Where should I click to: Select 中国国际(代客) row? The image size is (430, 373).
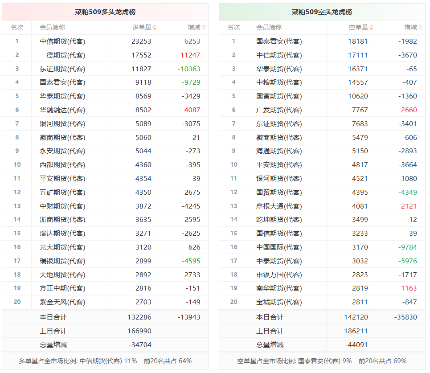click(x=322, y=247)
